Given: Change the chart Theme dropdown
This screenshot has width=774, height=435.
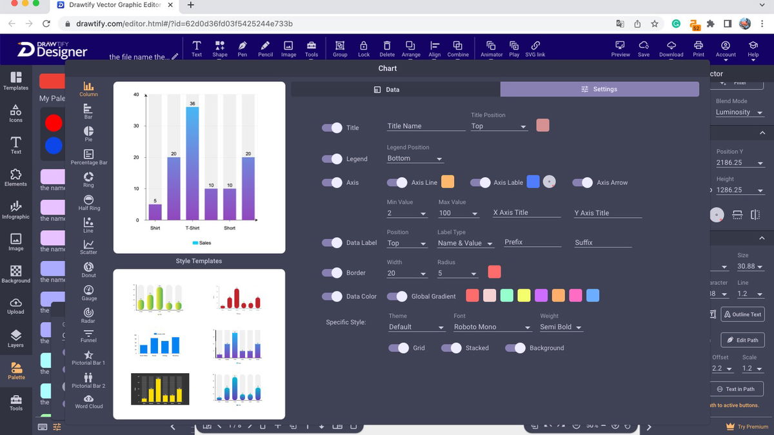Looking at the screenshot, I should pos(416,327).
